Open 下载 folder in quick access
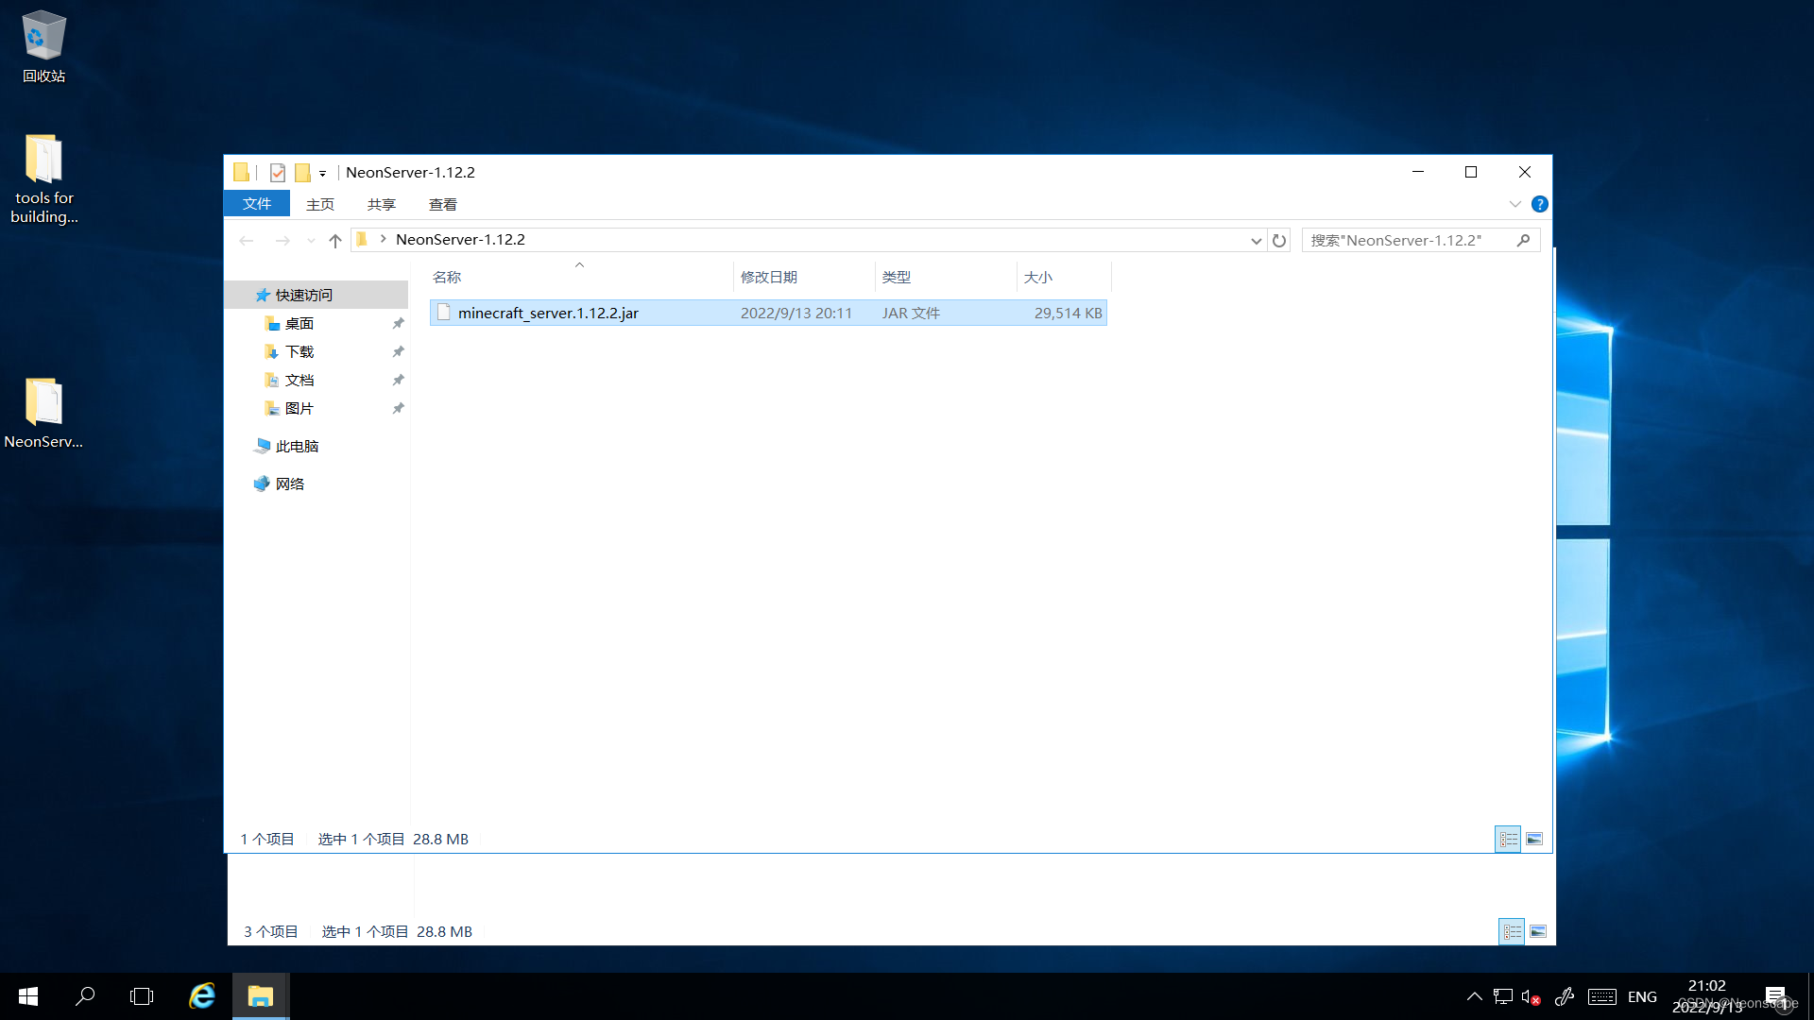Image resolution: width=1814 pixels, height=1020 pixels. [x=299, y=352]
